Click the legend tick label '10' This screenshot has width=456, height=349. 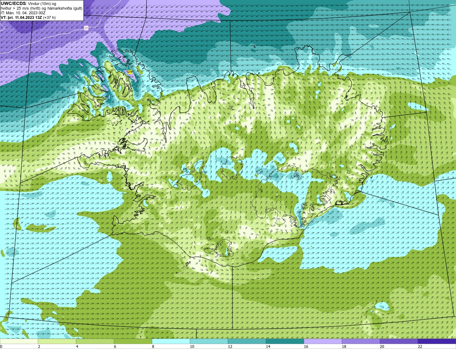192,347
